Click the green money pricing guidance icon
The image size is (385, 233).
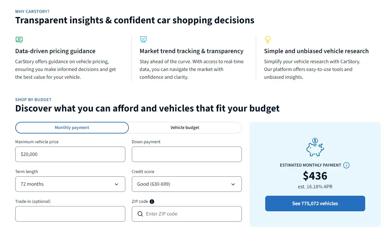(19, 40)
